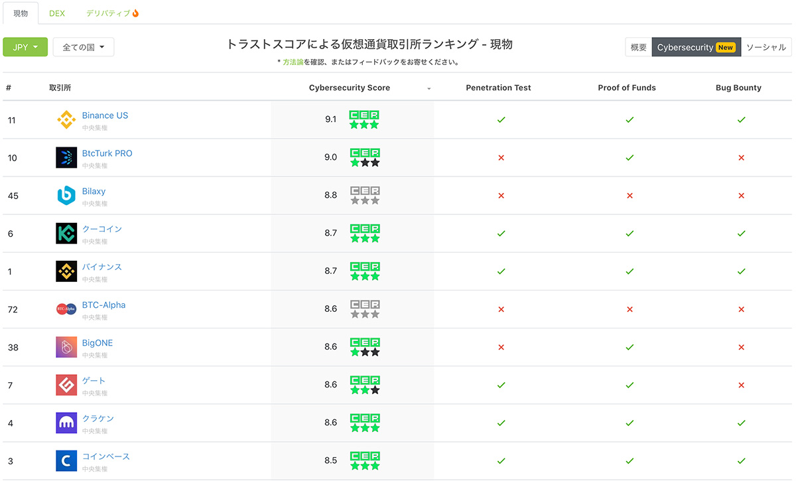
Task: Switch to the デリバティブ tab
Action: [x=112, y=13]
